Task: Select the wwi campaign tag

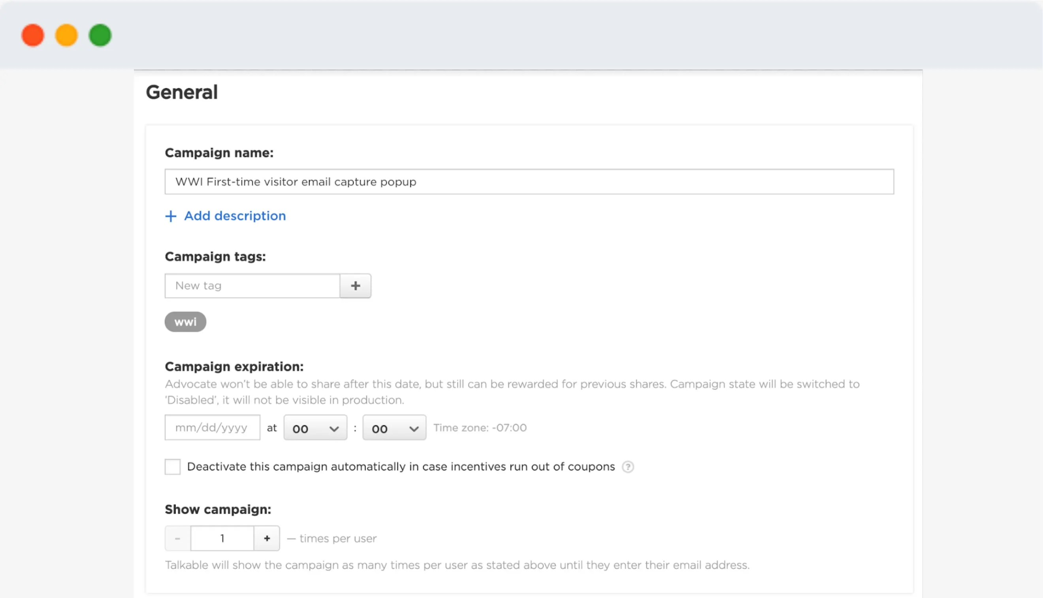Action: pos(185,322)
